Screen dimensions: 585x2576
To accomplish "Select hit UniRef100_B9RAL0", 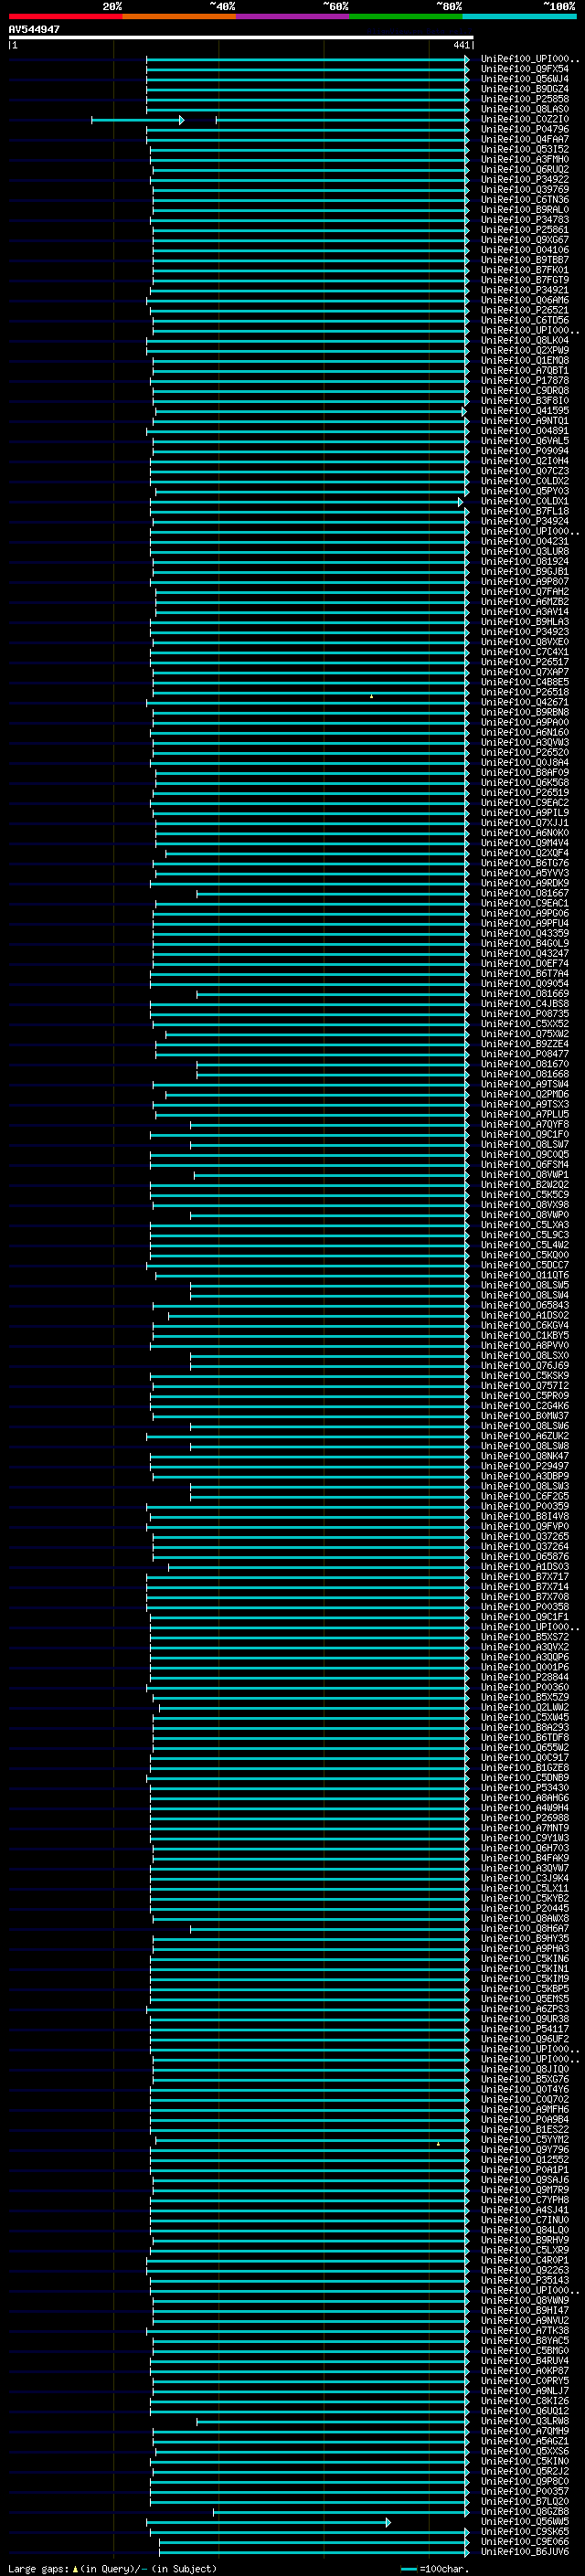I will click(525, 209).
